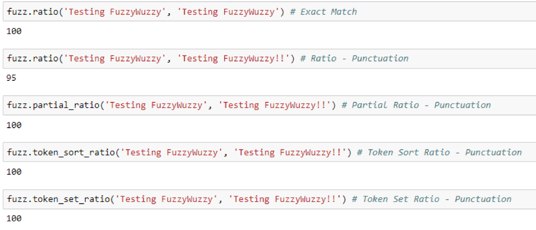Click first string argument in Exact Match cell

(x=114, y=12)
